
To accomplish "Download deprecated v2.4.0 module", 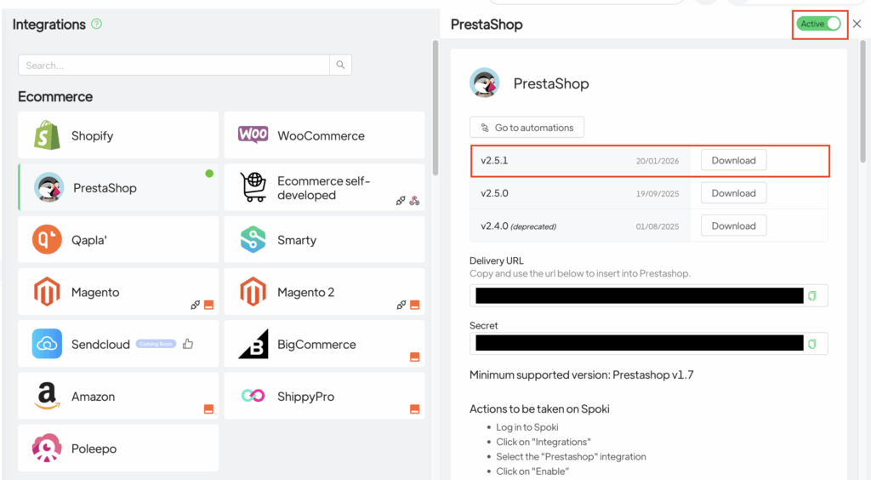I will pos(733,226).
